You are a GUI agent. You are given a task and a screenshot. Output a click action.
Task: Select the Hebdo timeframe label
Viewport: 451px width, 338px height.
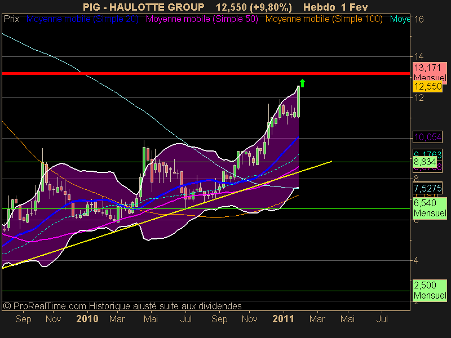(319, 7)
